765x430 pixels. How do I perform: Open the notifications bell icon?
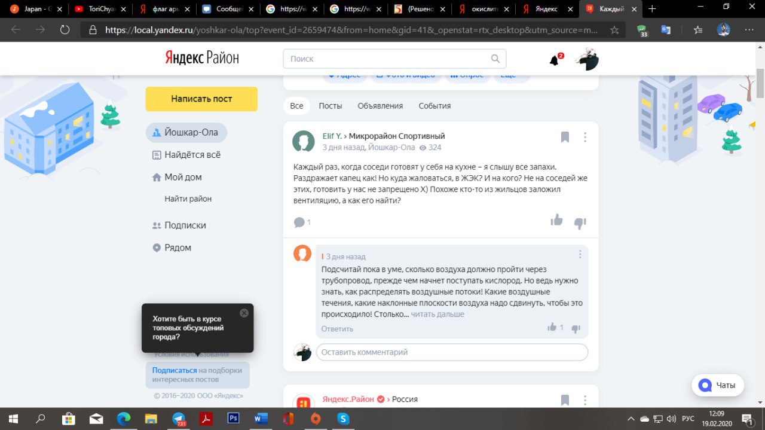tap(555, 60)
